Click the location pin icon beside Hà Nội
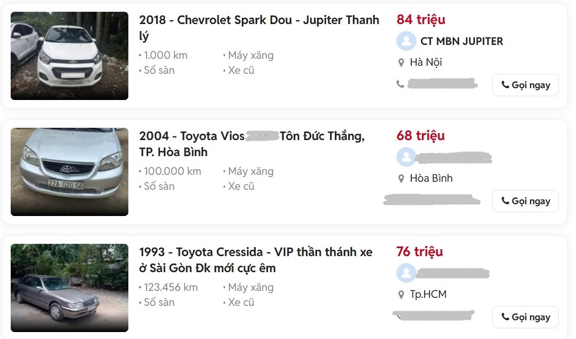This screenshot has height=339, width=576. (401, 63)
